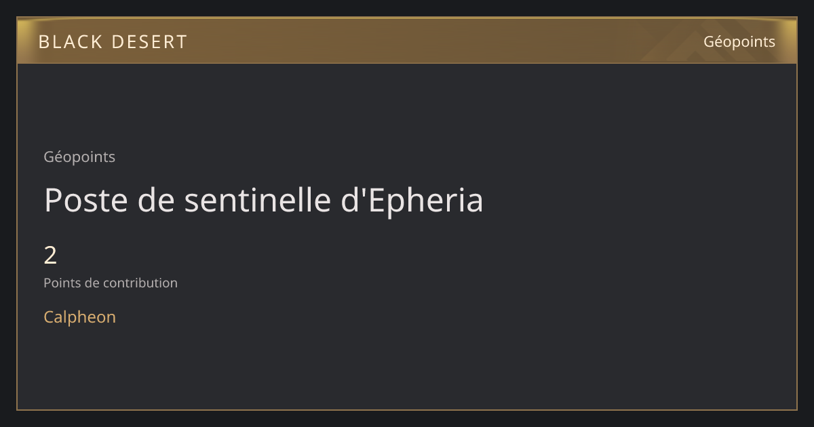Viewport: 814px width, 427px height.
Task: Select the Points de contribution label
Action: 111,283
